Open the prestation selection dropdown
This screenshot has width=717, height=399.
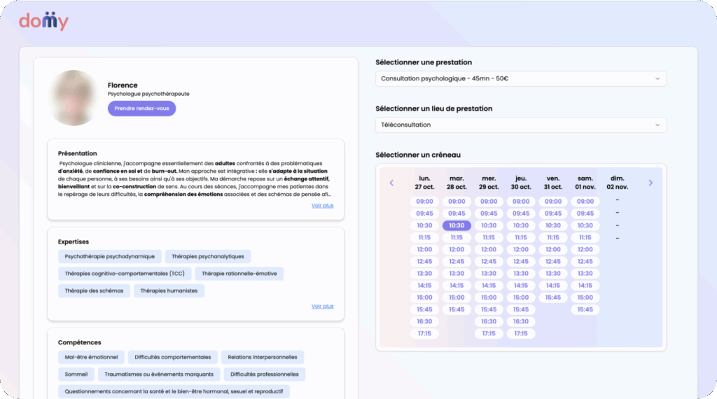tap(520, 78)
